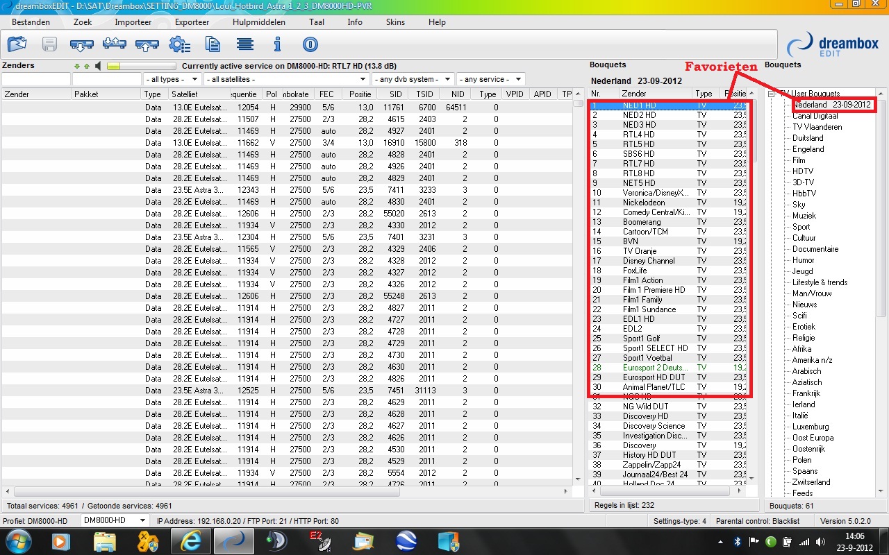Viewport: 889px width, 555px height.
Task: Open the '- all types -' filter dropdown
Action: [173, 79]
